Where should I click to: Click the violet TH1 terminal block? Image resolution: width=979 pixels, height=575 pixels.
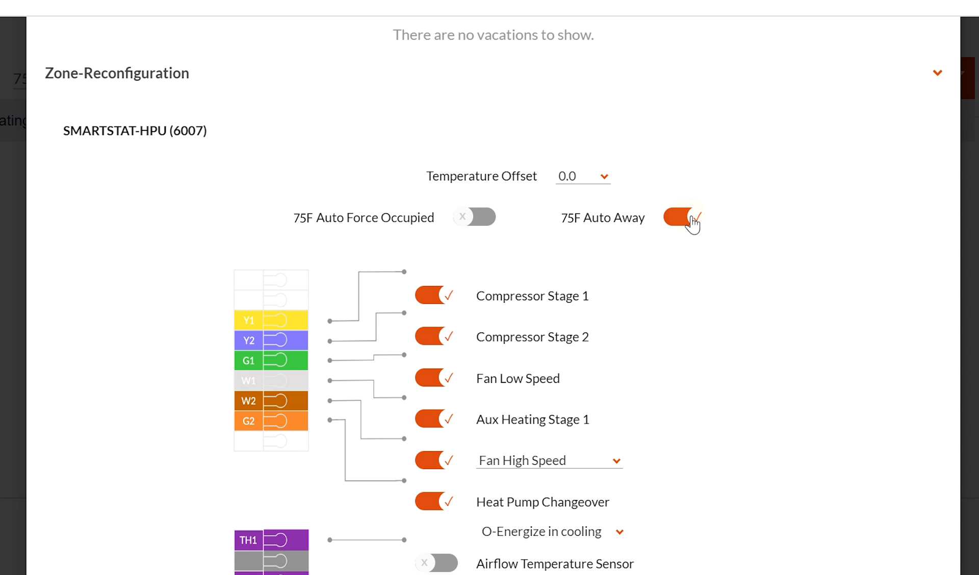271,540
